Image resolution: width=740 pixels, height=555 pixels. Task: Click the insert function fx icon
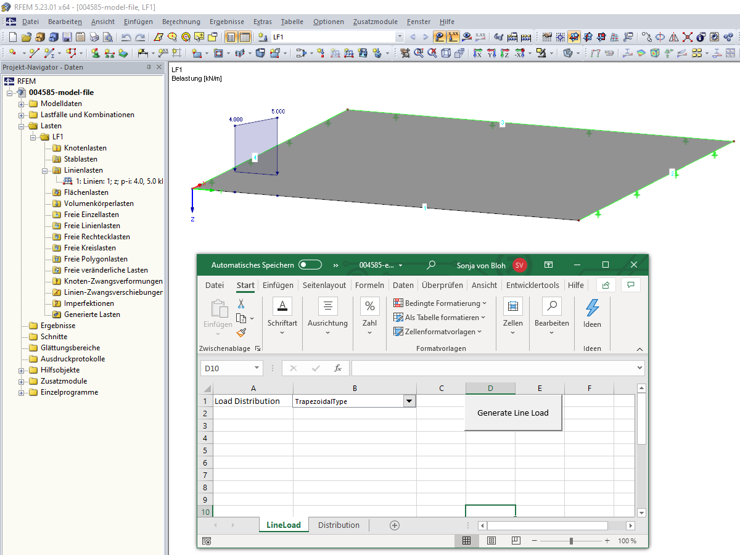pos(338,368)
